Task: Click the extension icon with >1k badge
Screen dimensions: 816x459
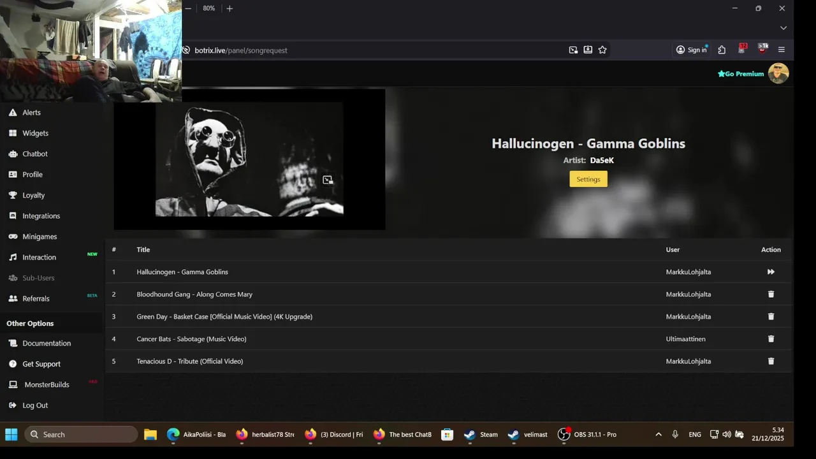Action: tap(762, 48)
